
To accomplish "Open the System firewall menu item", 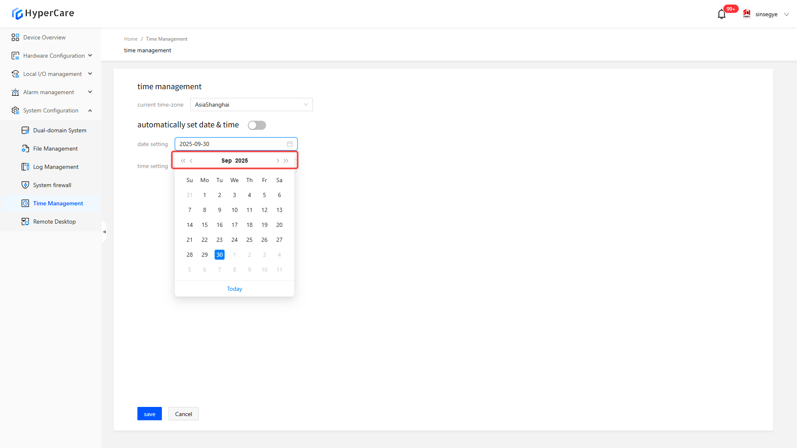I will (x=52, y=185).
